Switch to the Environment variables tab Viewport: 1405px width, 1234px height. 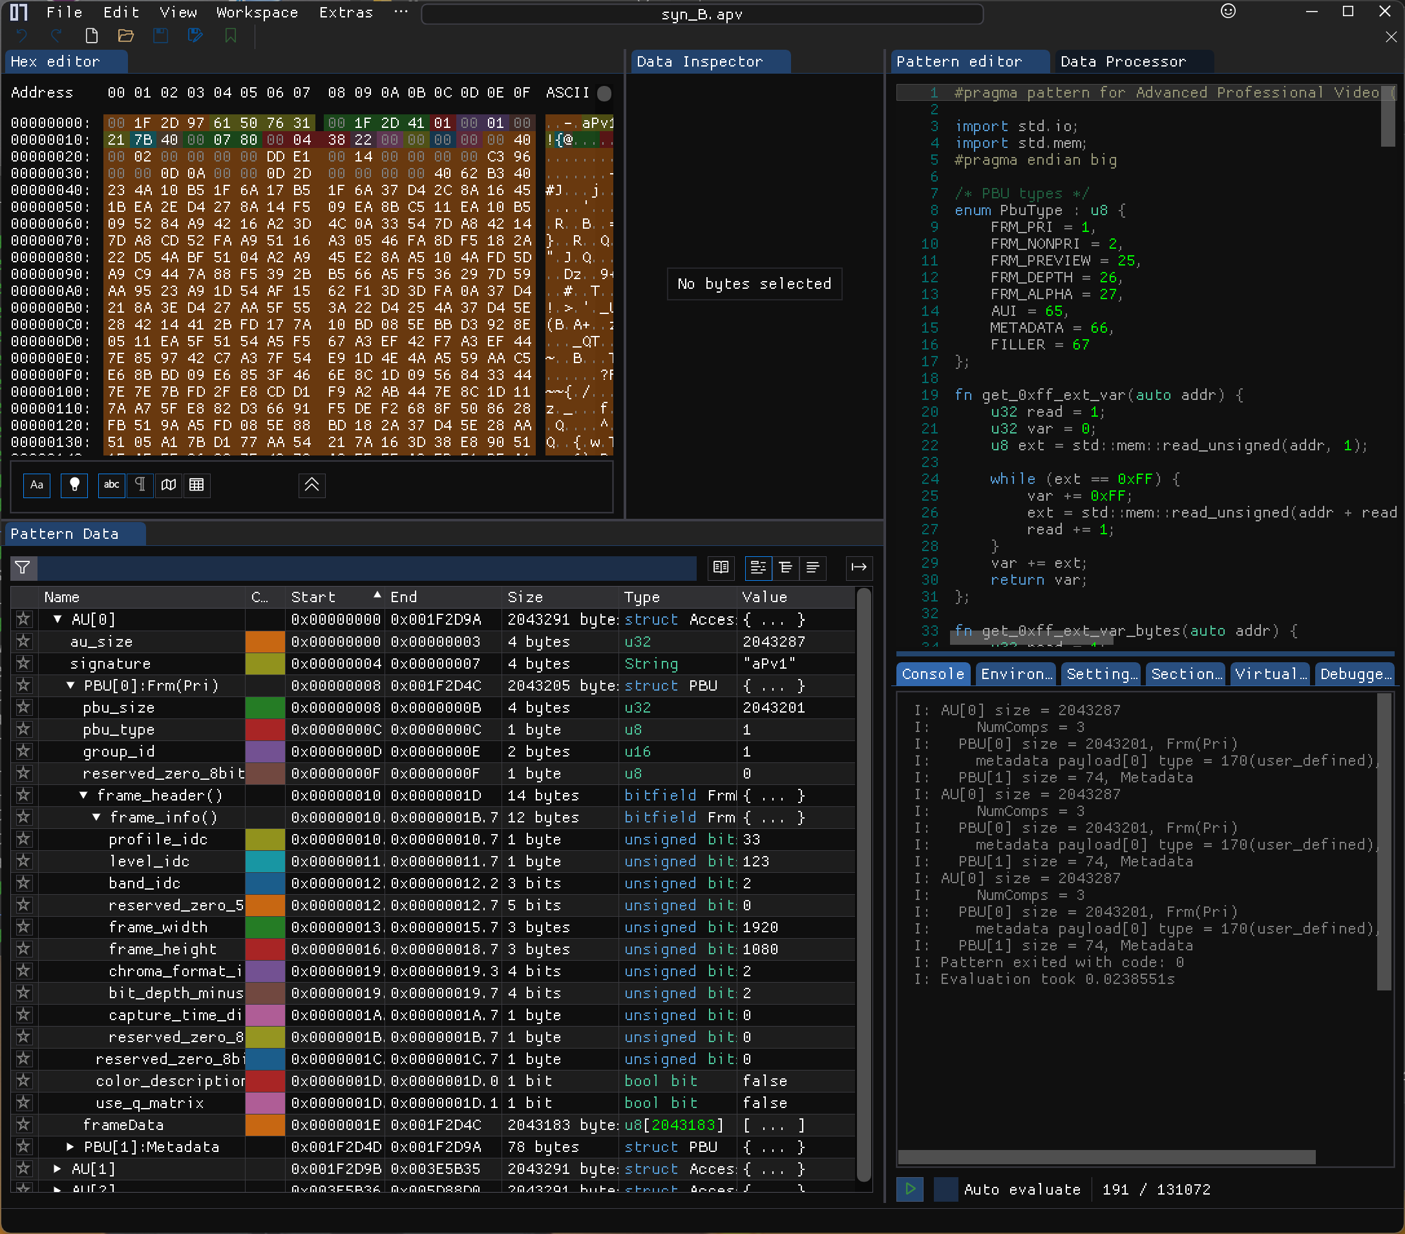(1016, 674)
